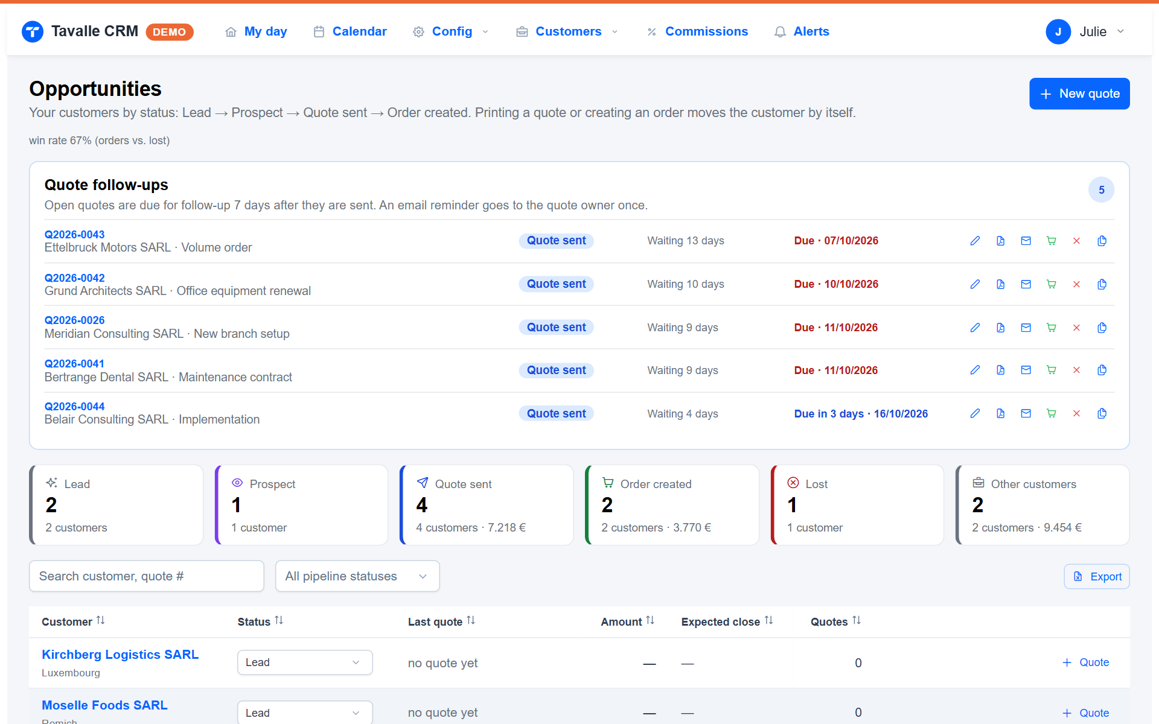
Task: Sort table by Expected close column
Action: [727, 621]
